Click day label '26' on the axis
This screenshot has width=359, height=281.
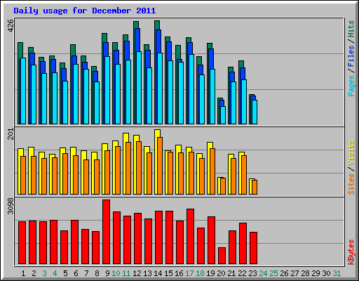[x=284, y=273]
